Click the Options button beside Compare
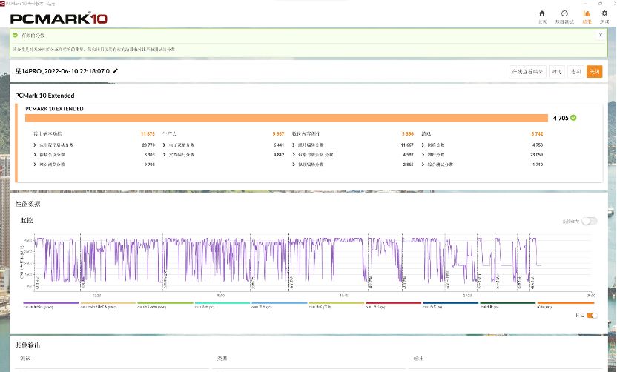617x372 pixels. tap(575, 72)
